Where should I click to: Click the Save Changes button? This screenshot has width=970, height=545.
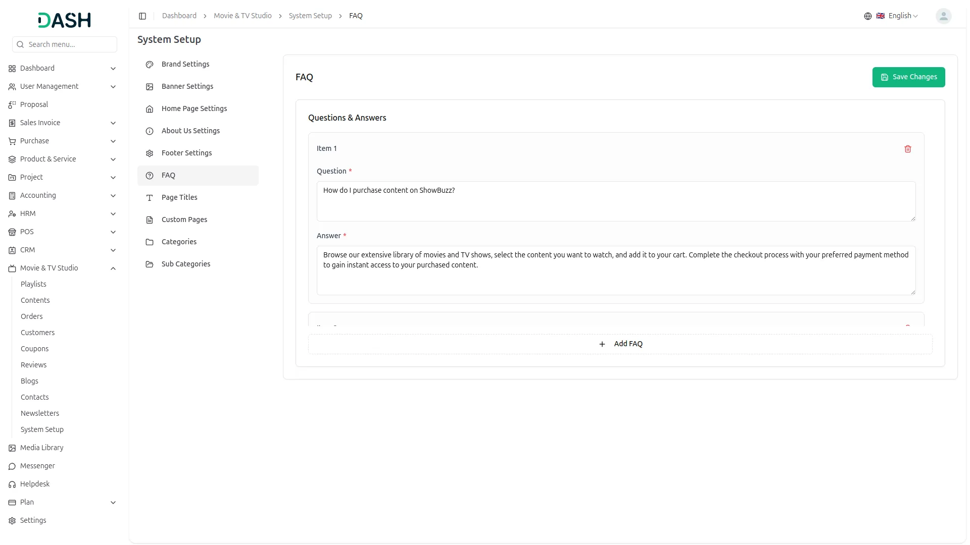[908, 77]
